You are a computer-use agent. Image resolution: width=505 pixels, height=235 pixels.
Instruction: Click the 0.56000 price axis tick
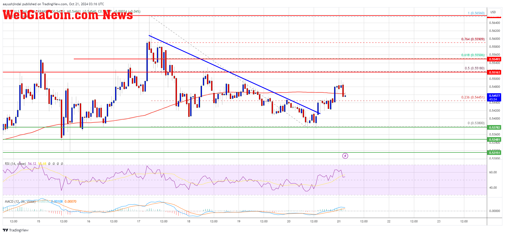[495, 39]
